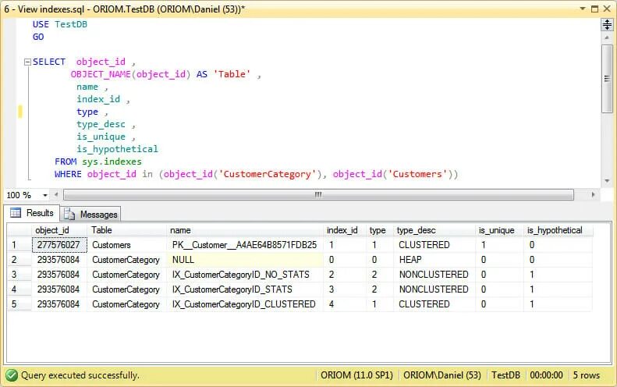
Task: Click CLUSTERED type_desc in Customers row
Action: (x=434, y=245)
